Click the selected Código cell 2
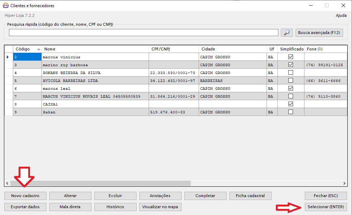This screenshot has height=215, width=352. [x=27, y=57]
